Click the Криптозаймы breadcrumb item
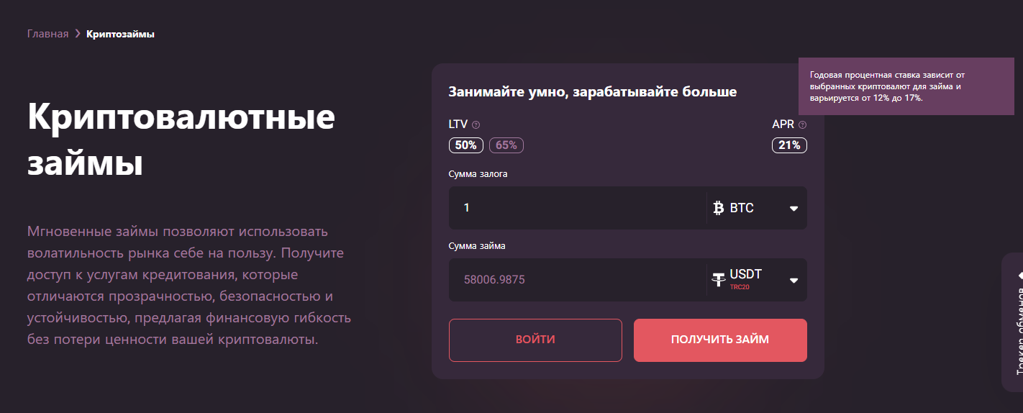The height and width of the screenshot is (413, 1023). pyautogui.click(x=120, y=34)
